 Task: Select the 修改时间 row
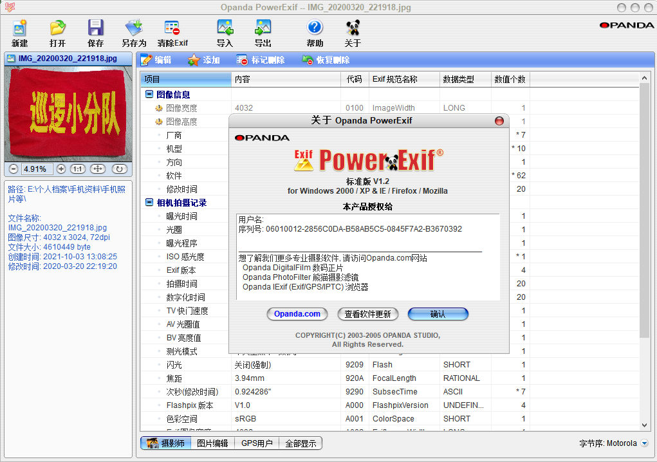pyautogui.click(x=181, y=189)
